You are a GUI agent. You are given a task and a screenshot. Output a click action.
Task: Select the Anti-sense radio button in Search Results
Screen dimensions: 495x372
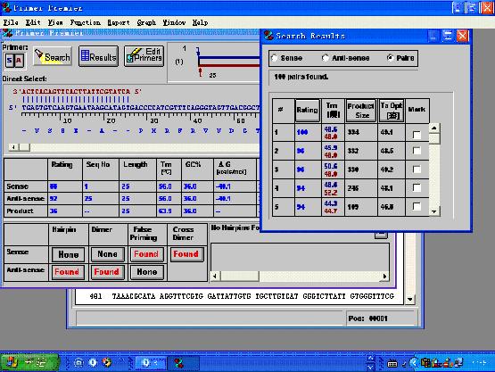click(326, 58)
